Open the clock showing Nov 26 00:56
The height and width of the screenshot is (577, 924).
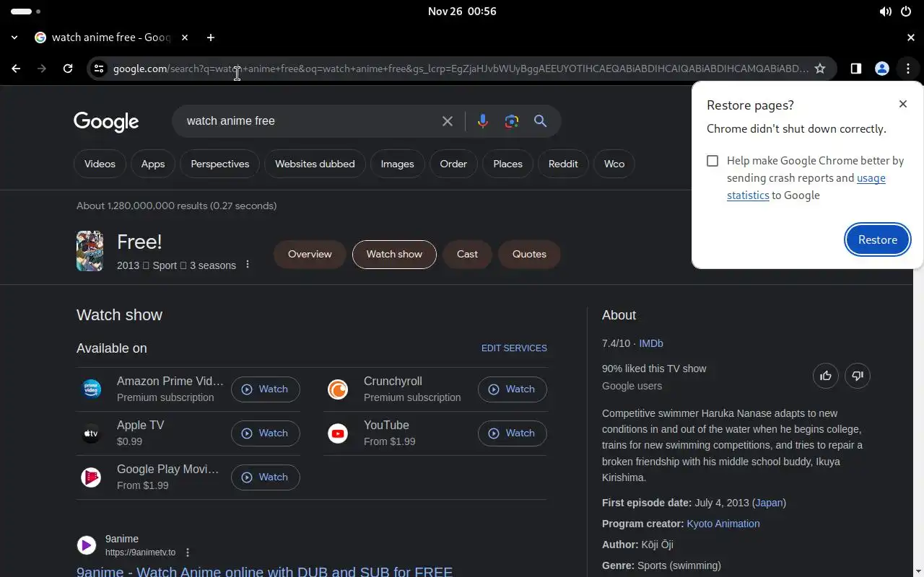coord(462,12)
